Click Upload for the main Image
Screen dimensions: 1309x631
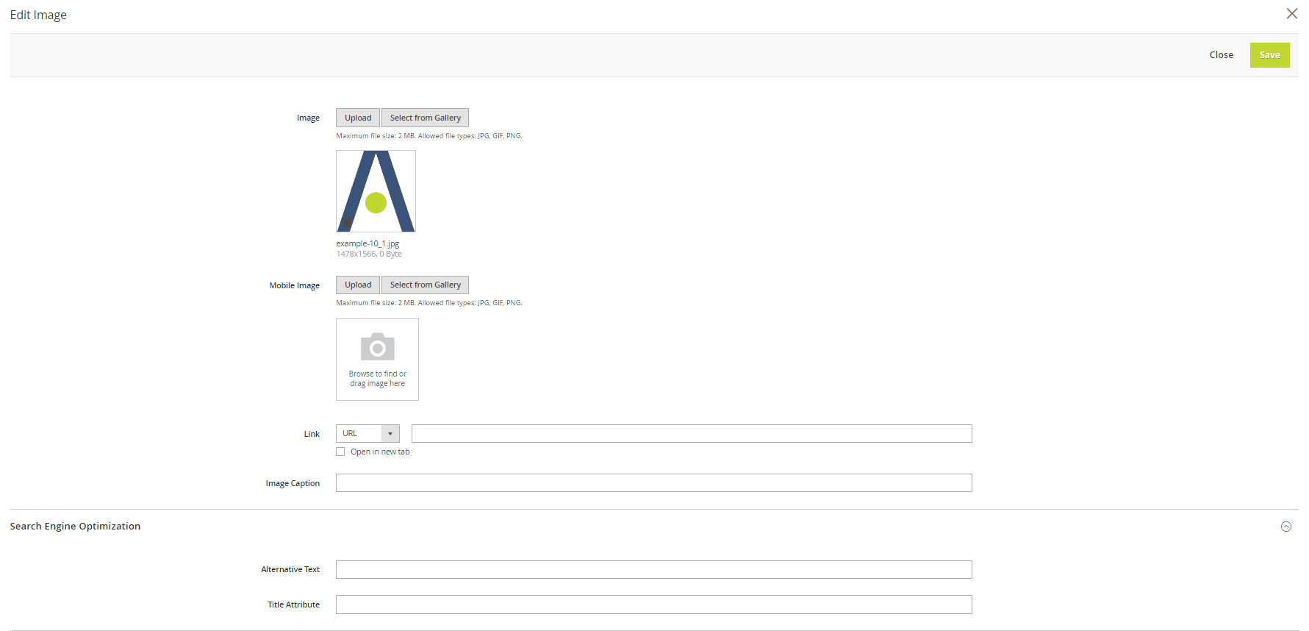[358, 118]
